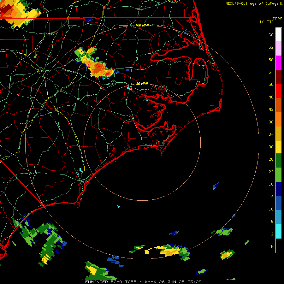Click the 30 value on the scale
Viewport: 284px width, 284px height.
pos(271,147)
